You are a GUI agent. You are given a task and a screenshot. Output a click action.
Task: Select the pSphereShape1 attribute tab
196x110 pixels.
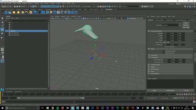[x=160, y=20]
